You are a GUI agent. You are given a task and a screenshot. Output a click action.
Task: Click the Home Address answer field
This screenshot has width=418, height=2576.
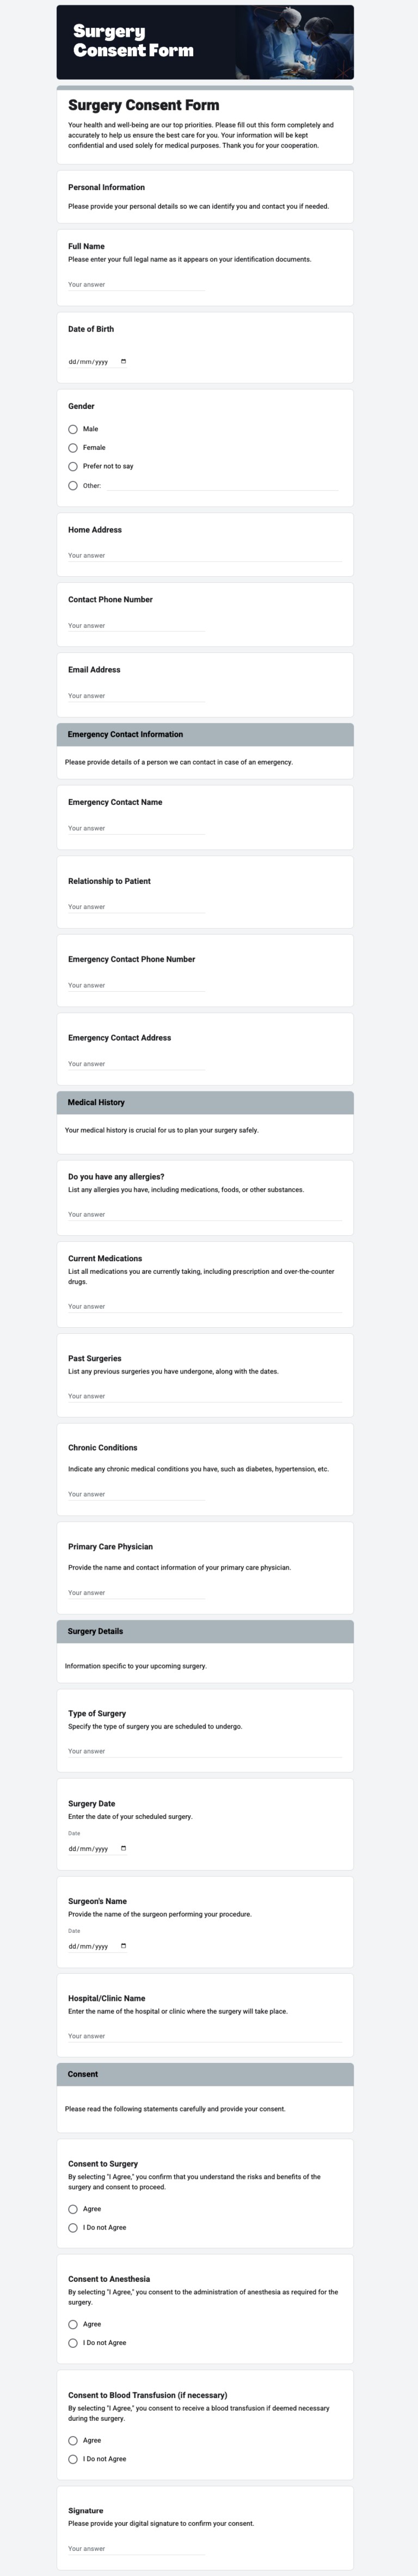pyautogui.click(x=135, y=555)
